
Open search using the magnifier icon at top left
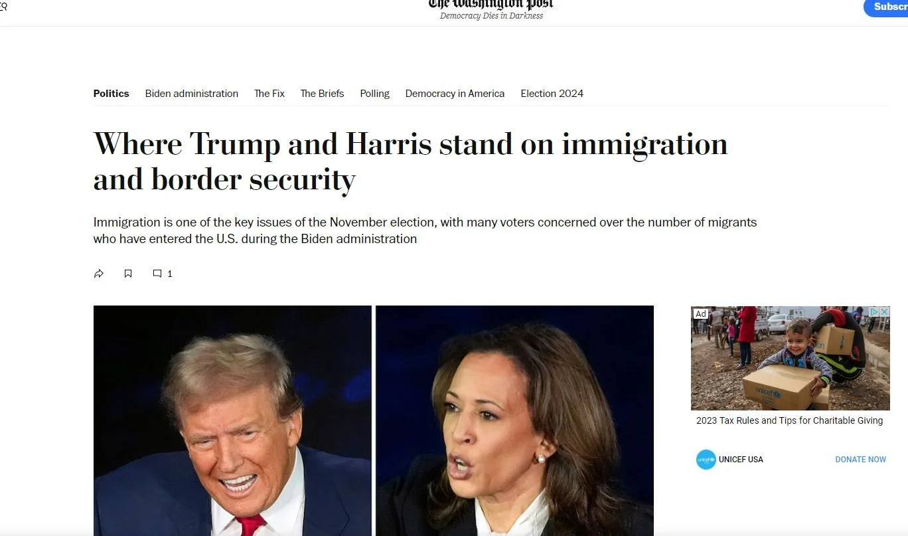[3, 7]
